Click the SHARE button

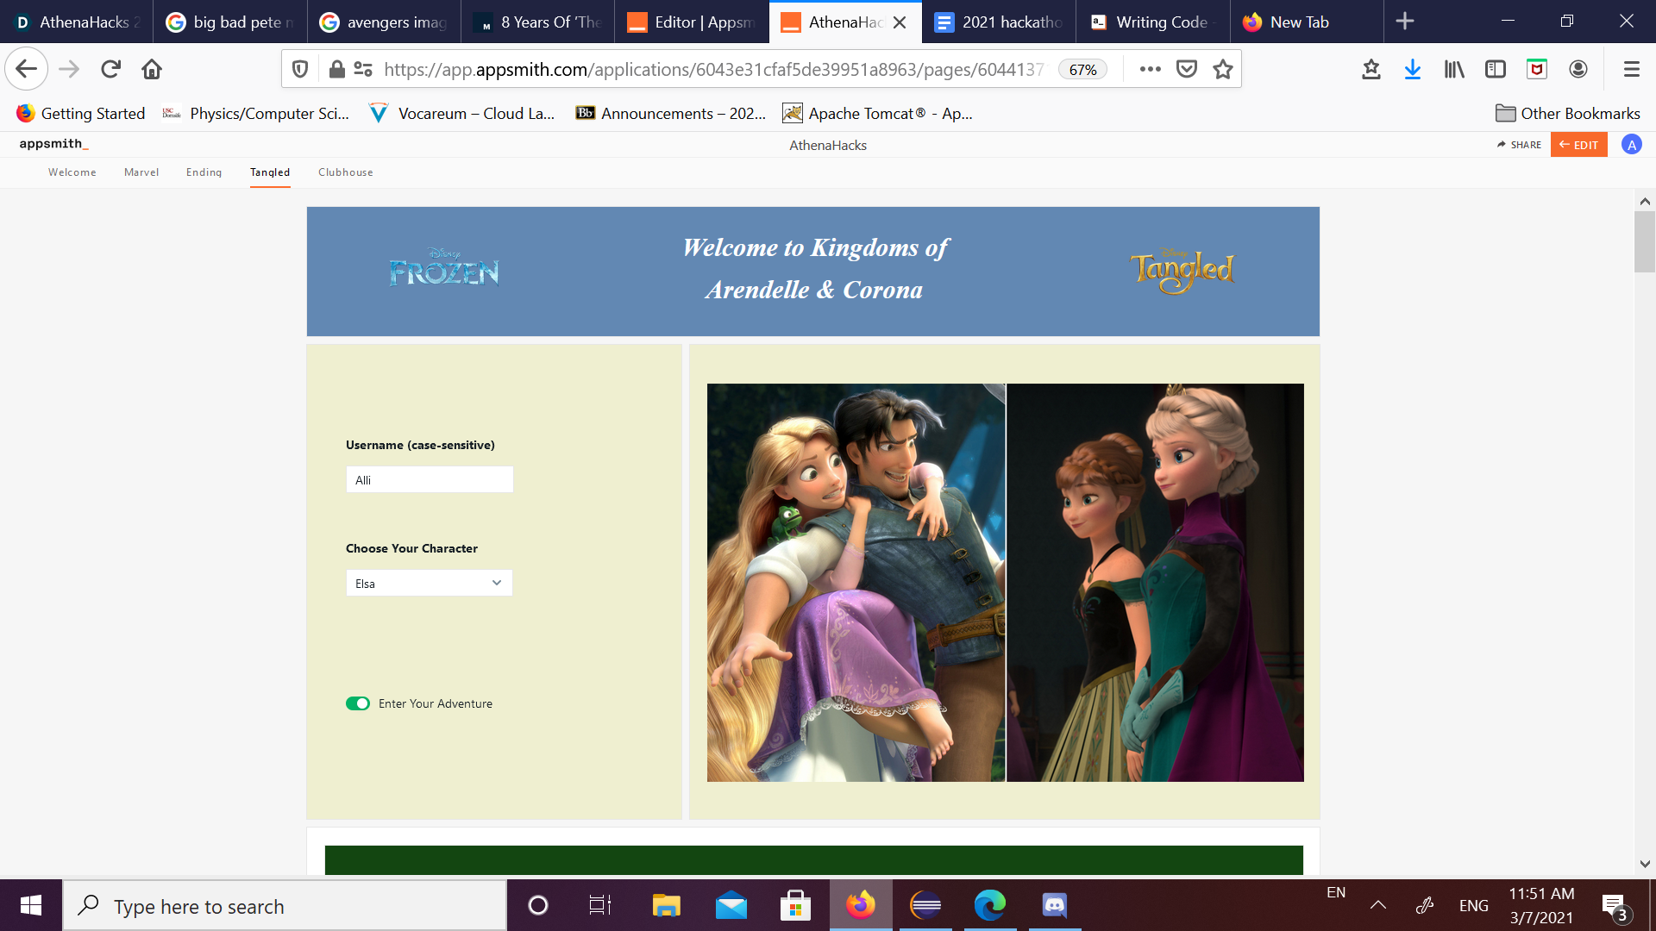tap(1519, 145)
